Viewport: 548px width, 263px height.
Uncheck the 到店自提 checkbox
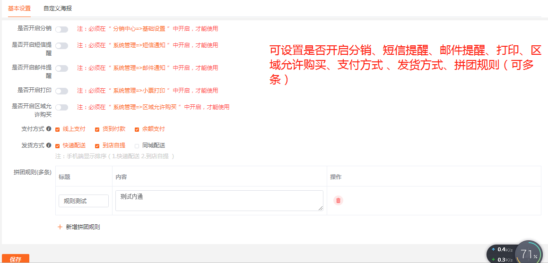(97, 146)
